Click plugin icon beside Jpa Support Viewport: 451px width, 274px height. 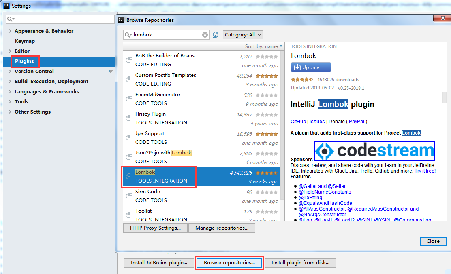(129, 137)
